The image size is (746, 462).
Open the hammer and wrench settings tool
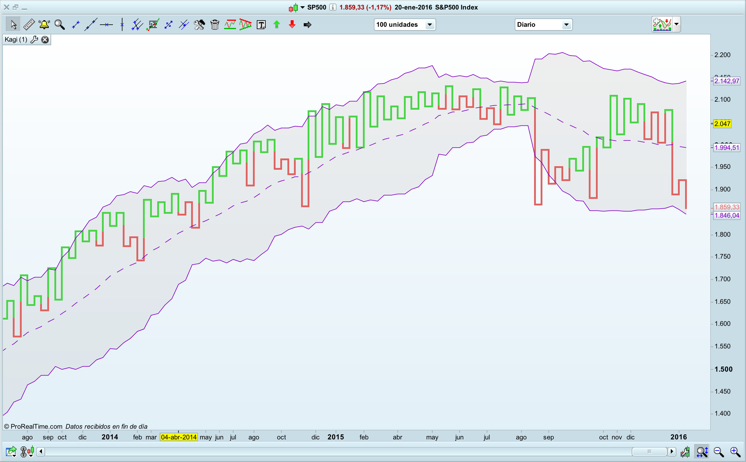(x=199, y=24)
